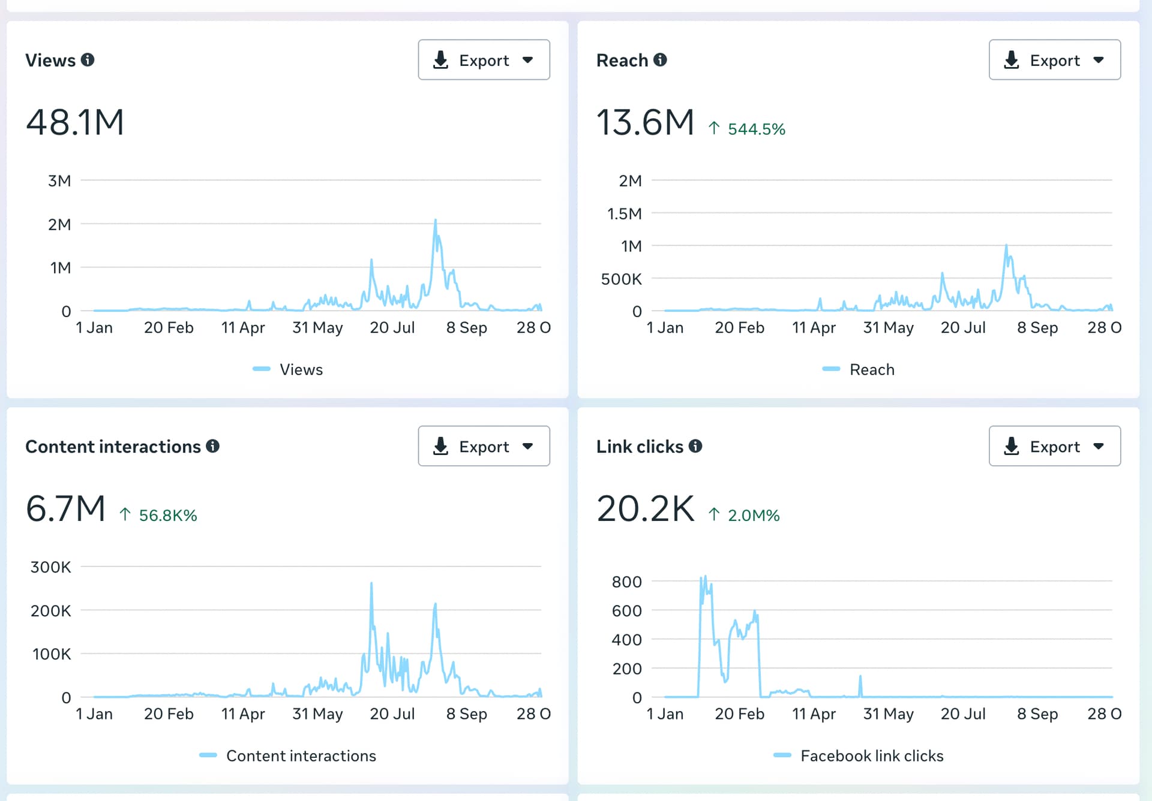Click download icon in Content interactions Export

440,446
